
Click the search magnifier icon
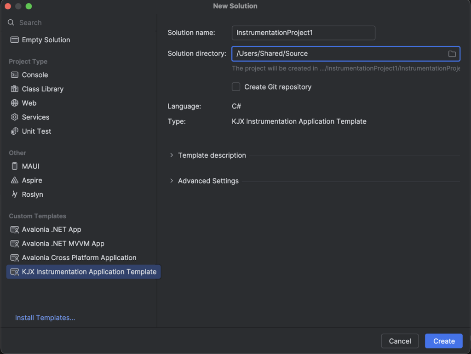11,23
